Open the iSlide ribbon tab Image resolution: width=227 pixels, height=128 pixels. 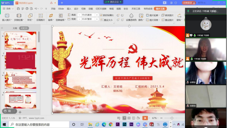(x=61, y=9)
